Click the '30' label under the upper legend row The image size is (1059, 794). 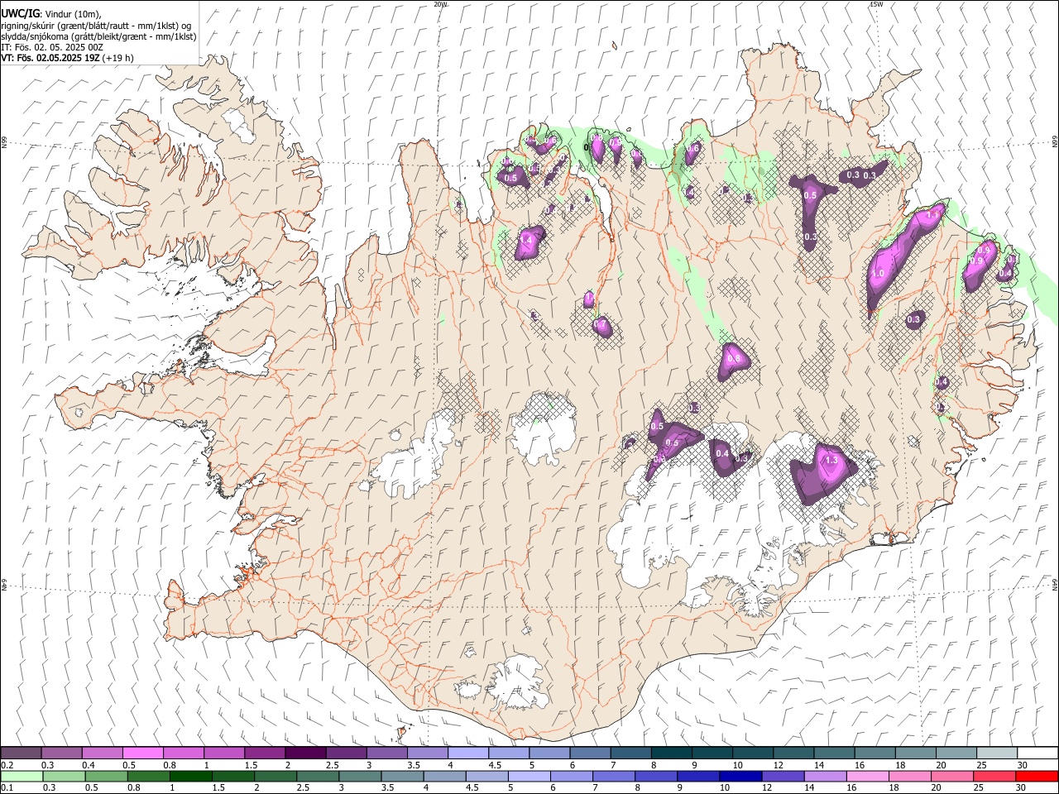(1022, 765)
